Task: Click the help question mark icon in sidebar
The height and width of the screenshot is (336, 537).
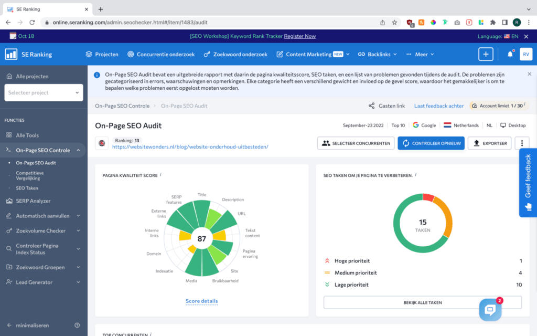Action: click(77, 325)
